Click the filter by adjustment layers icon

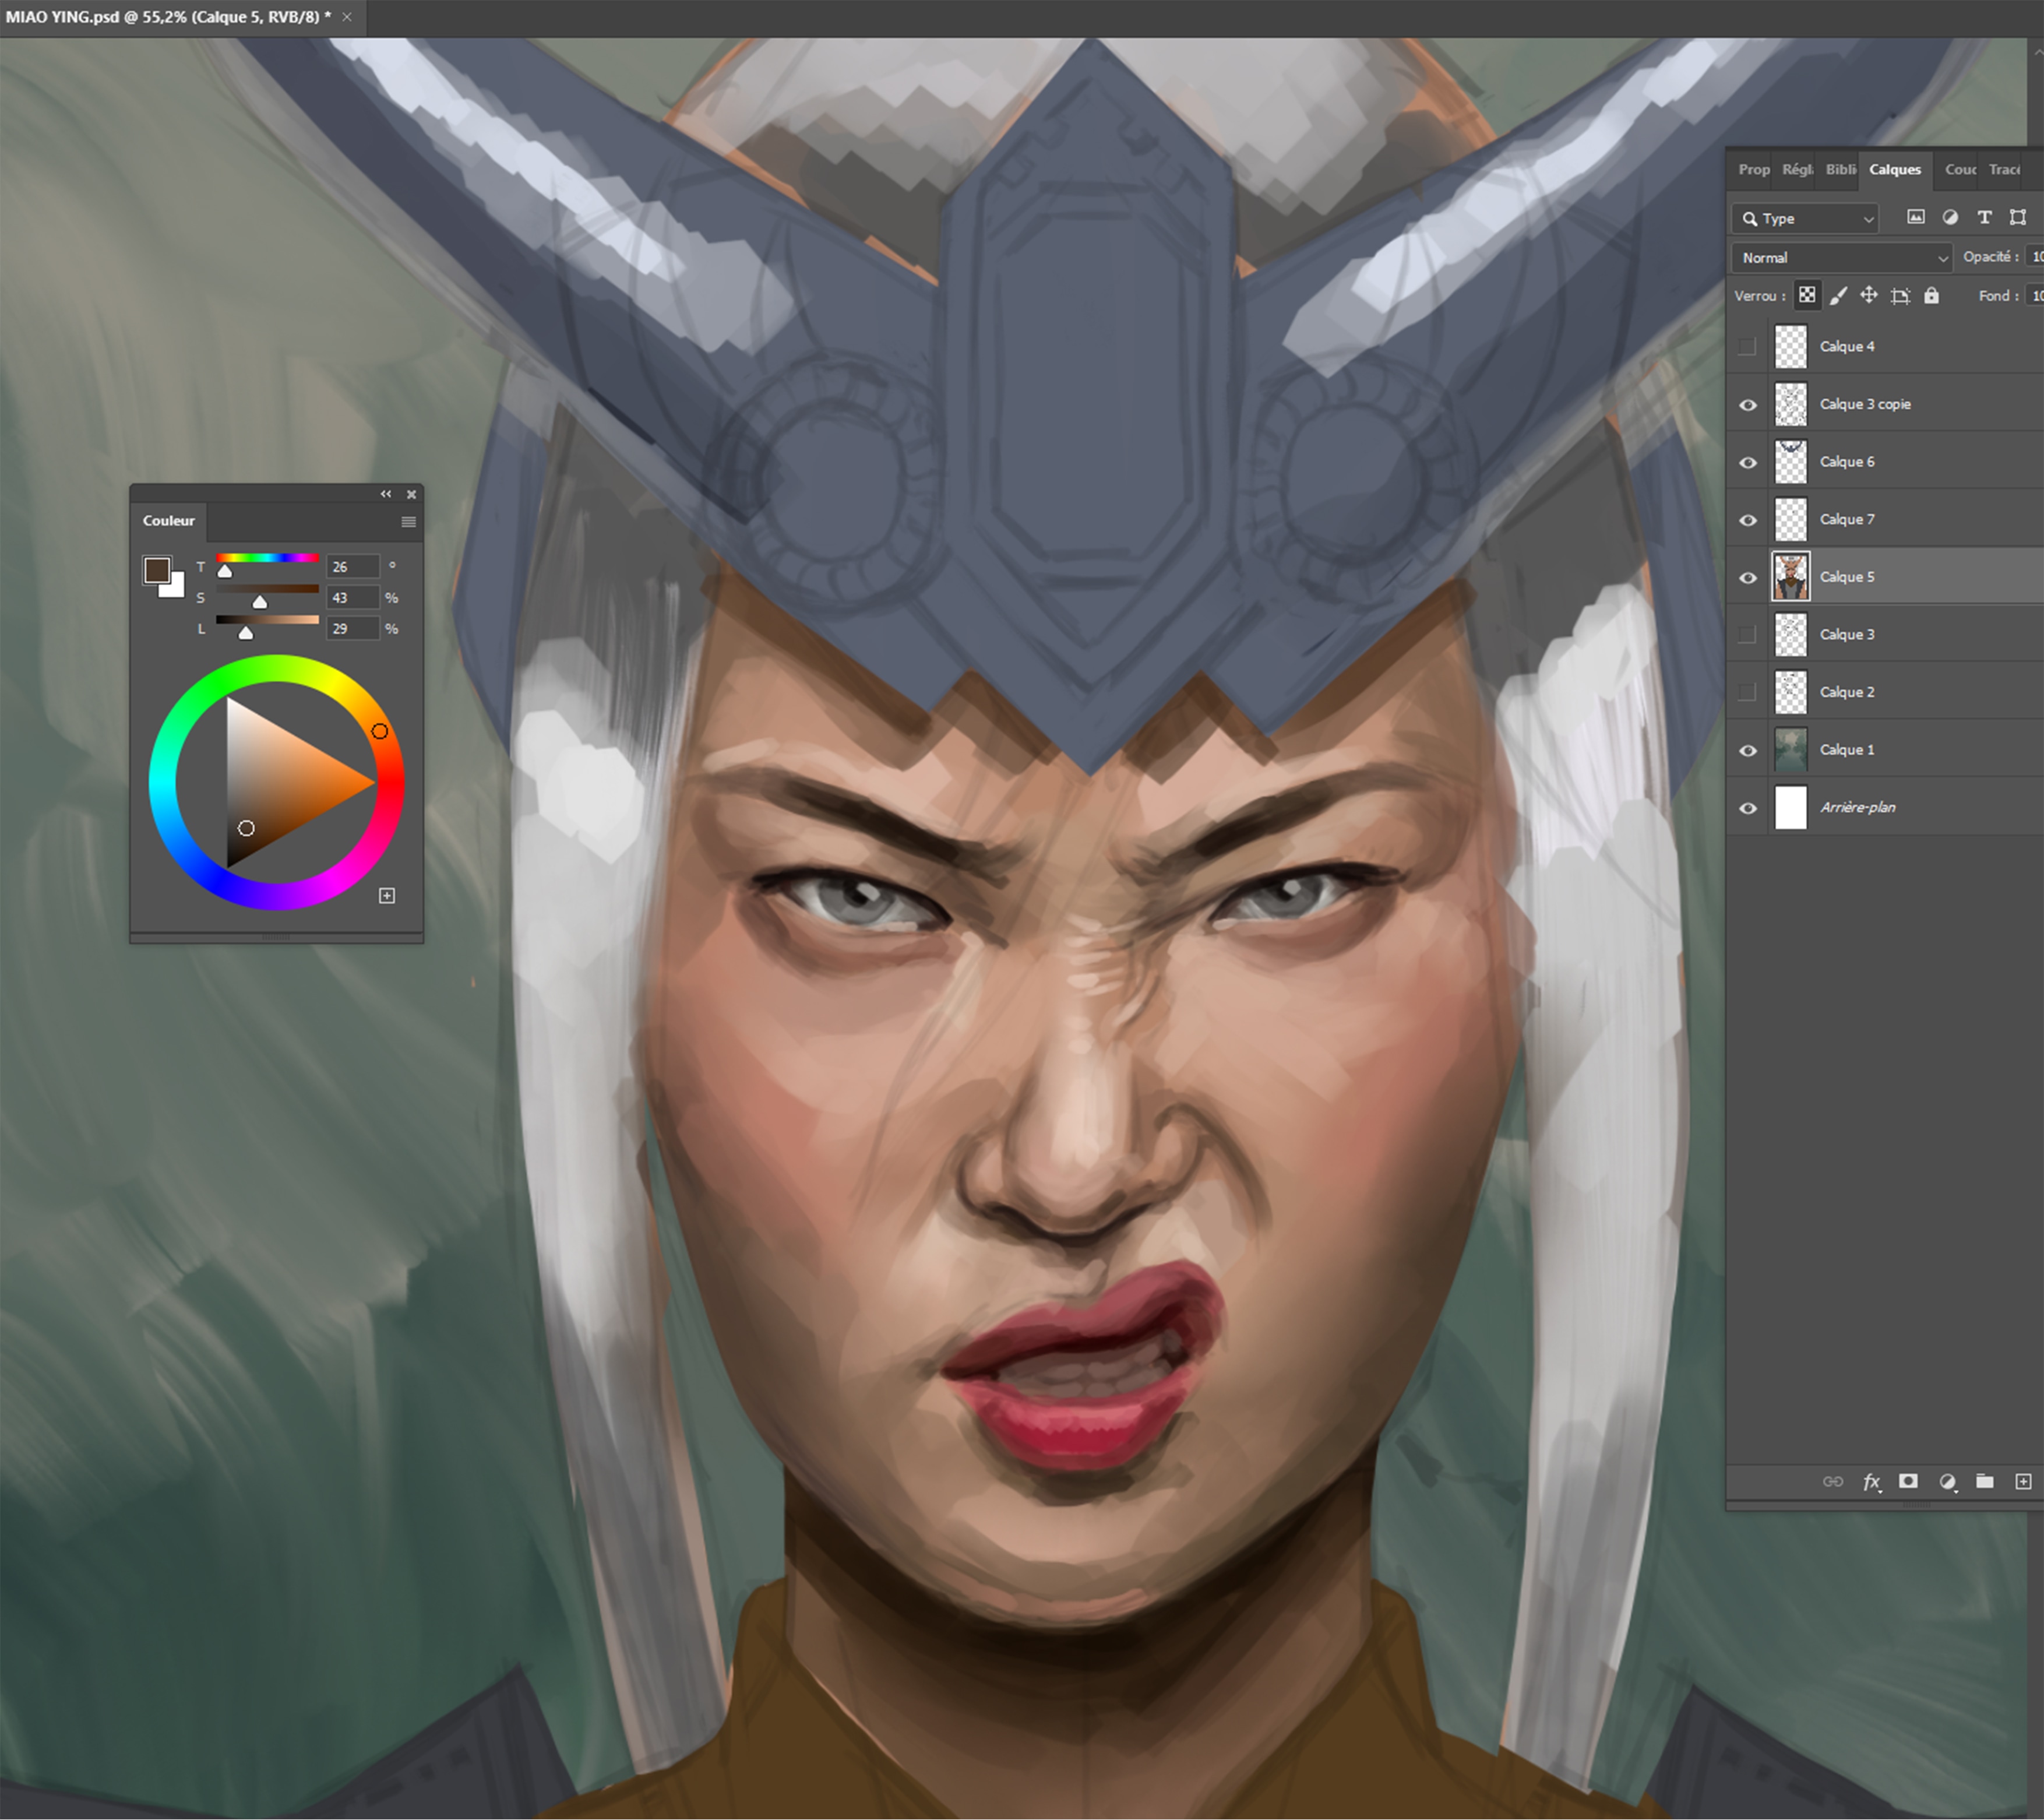click(x=1950, y=217)
